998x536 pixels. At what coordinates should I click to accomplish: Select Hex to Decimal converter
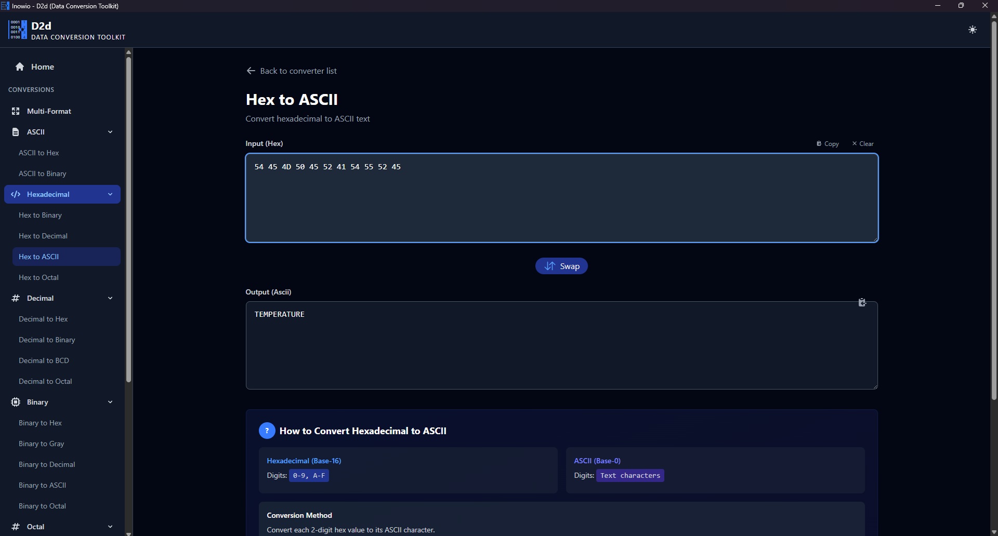point(67,236)
